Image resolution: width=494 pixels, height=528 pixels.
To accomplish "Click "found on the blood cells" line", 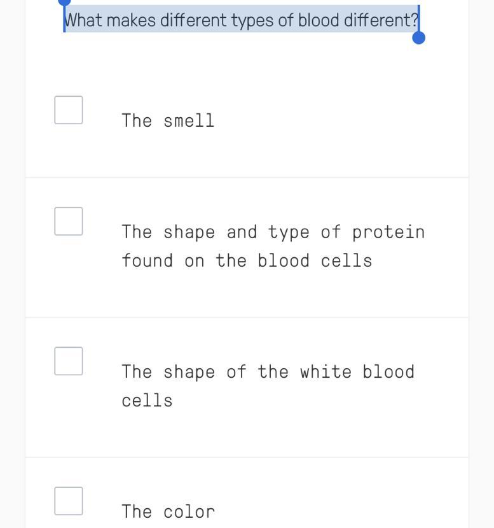I will click(x=247, y=260).
